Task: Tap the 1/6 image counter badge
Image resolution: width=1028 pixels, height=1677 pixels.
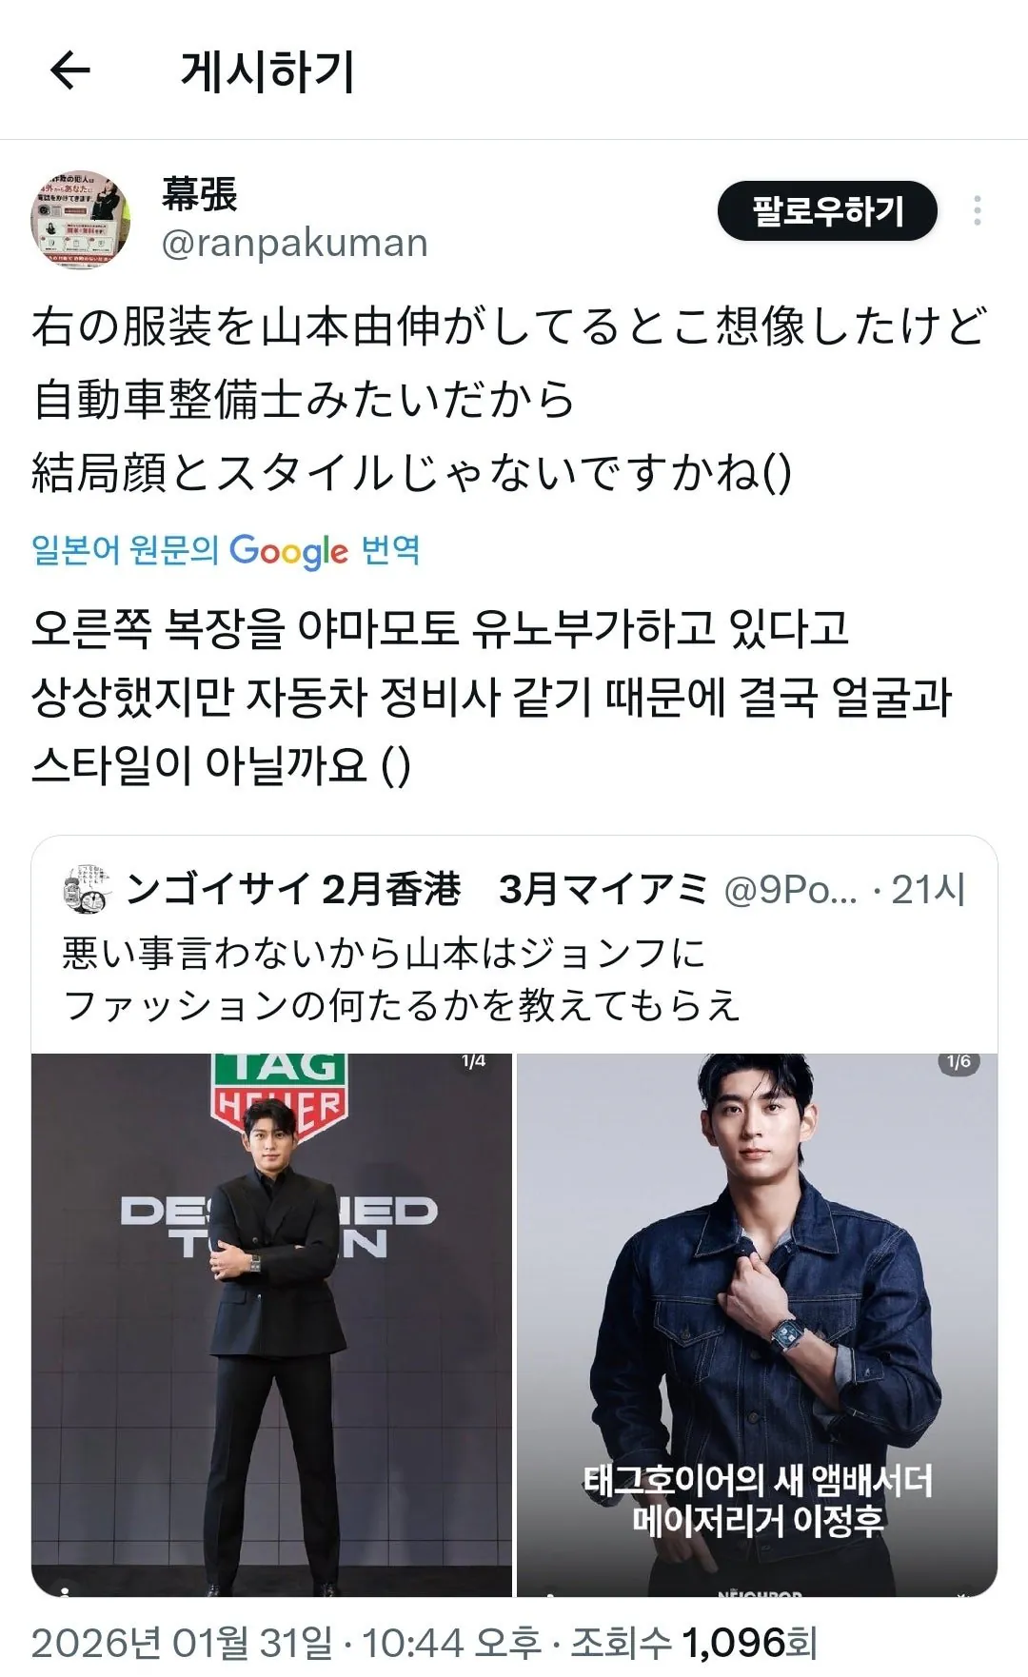Action: point(959,1061)
